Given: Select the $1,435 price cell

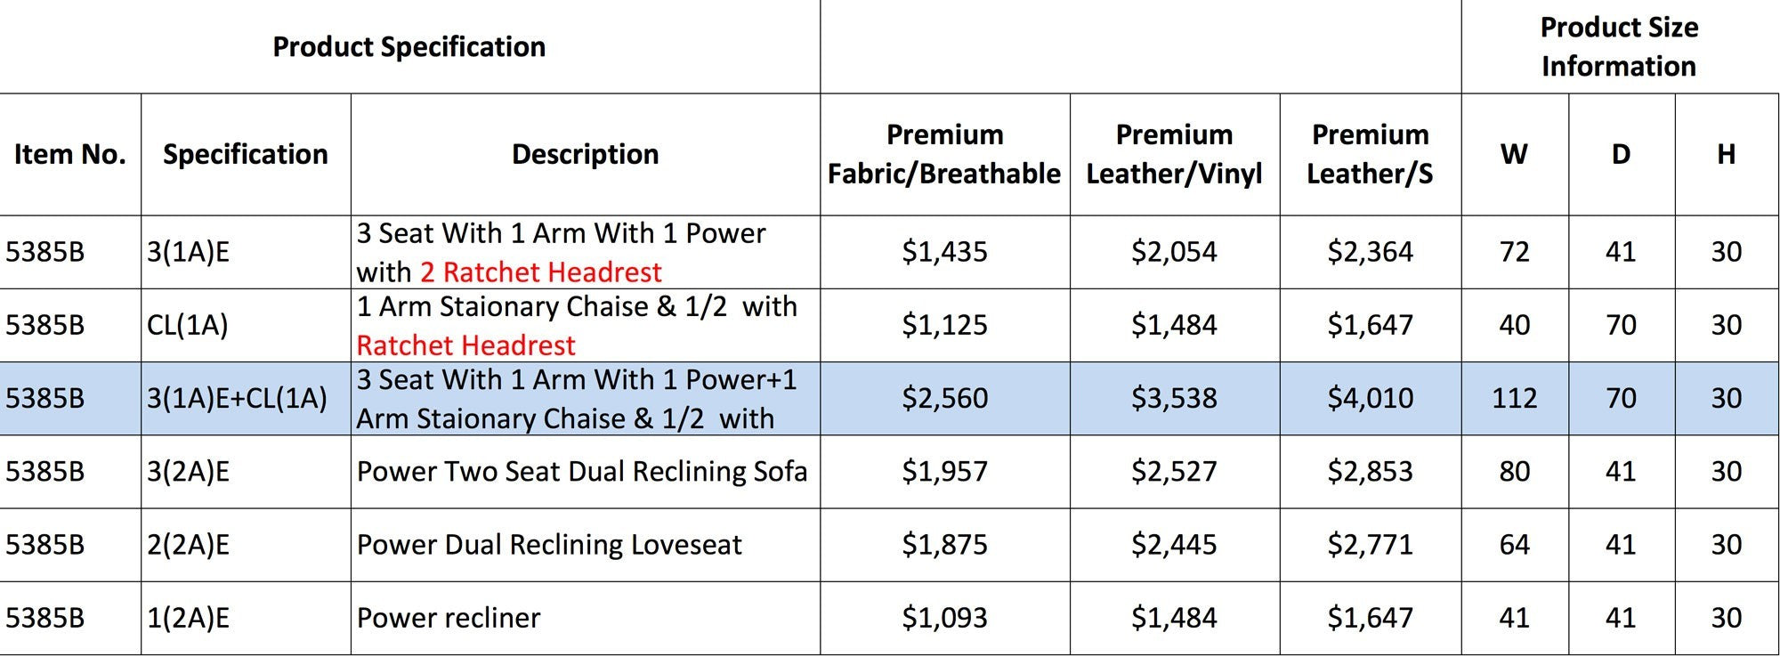Looking at the screenshot, I should (x=944, y=252).
